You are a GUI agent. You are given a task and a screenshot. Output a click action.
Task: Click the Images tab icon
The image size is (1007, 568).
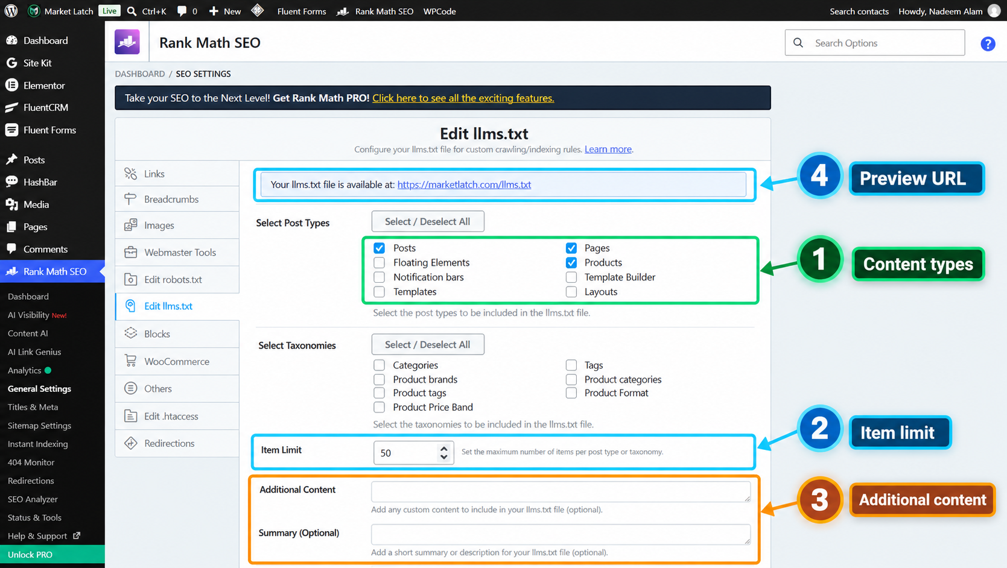pos(130,225)
